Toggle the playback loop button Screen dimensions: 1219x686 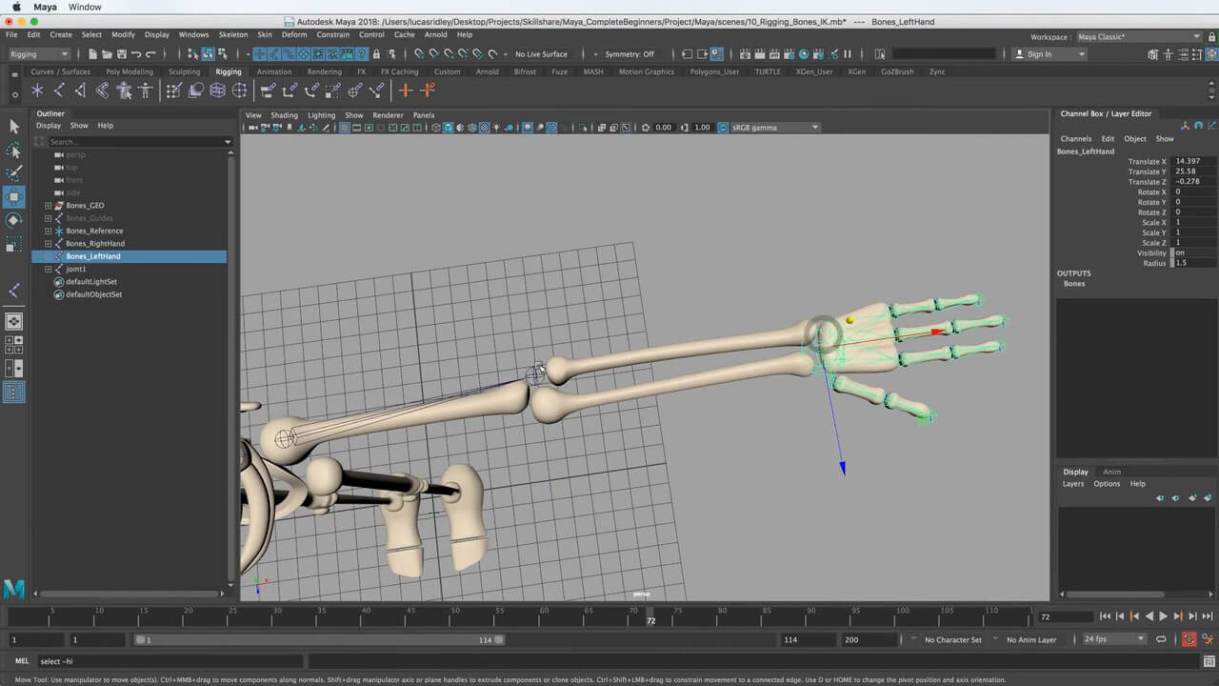coord(1161,640)
